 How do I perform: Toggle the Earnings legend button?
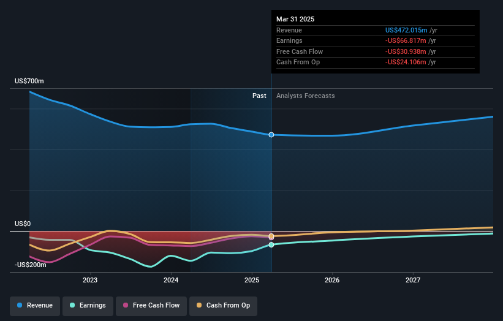pos(88,306)
